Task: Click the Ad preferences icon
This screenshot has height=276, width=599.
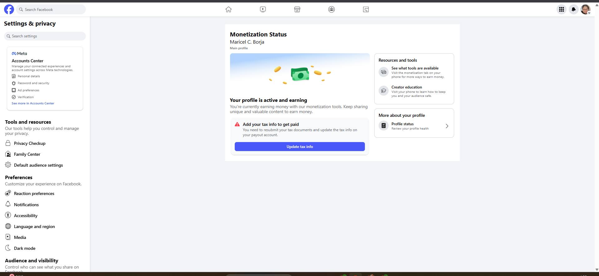Action: coord(13,90)
